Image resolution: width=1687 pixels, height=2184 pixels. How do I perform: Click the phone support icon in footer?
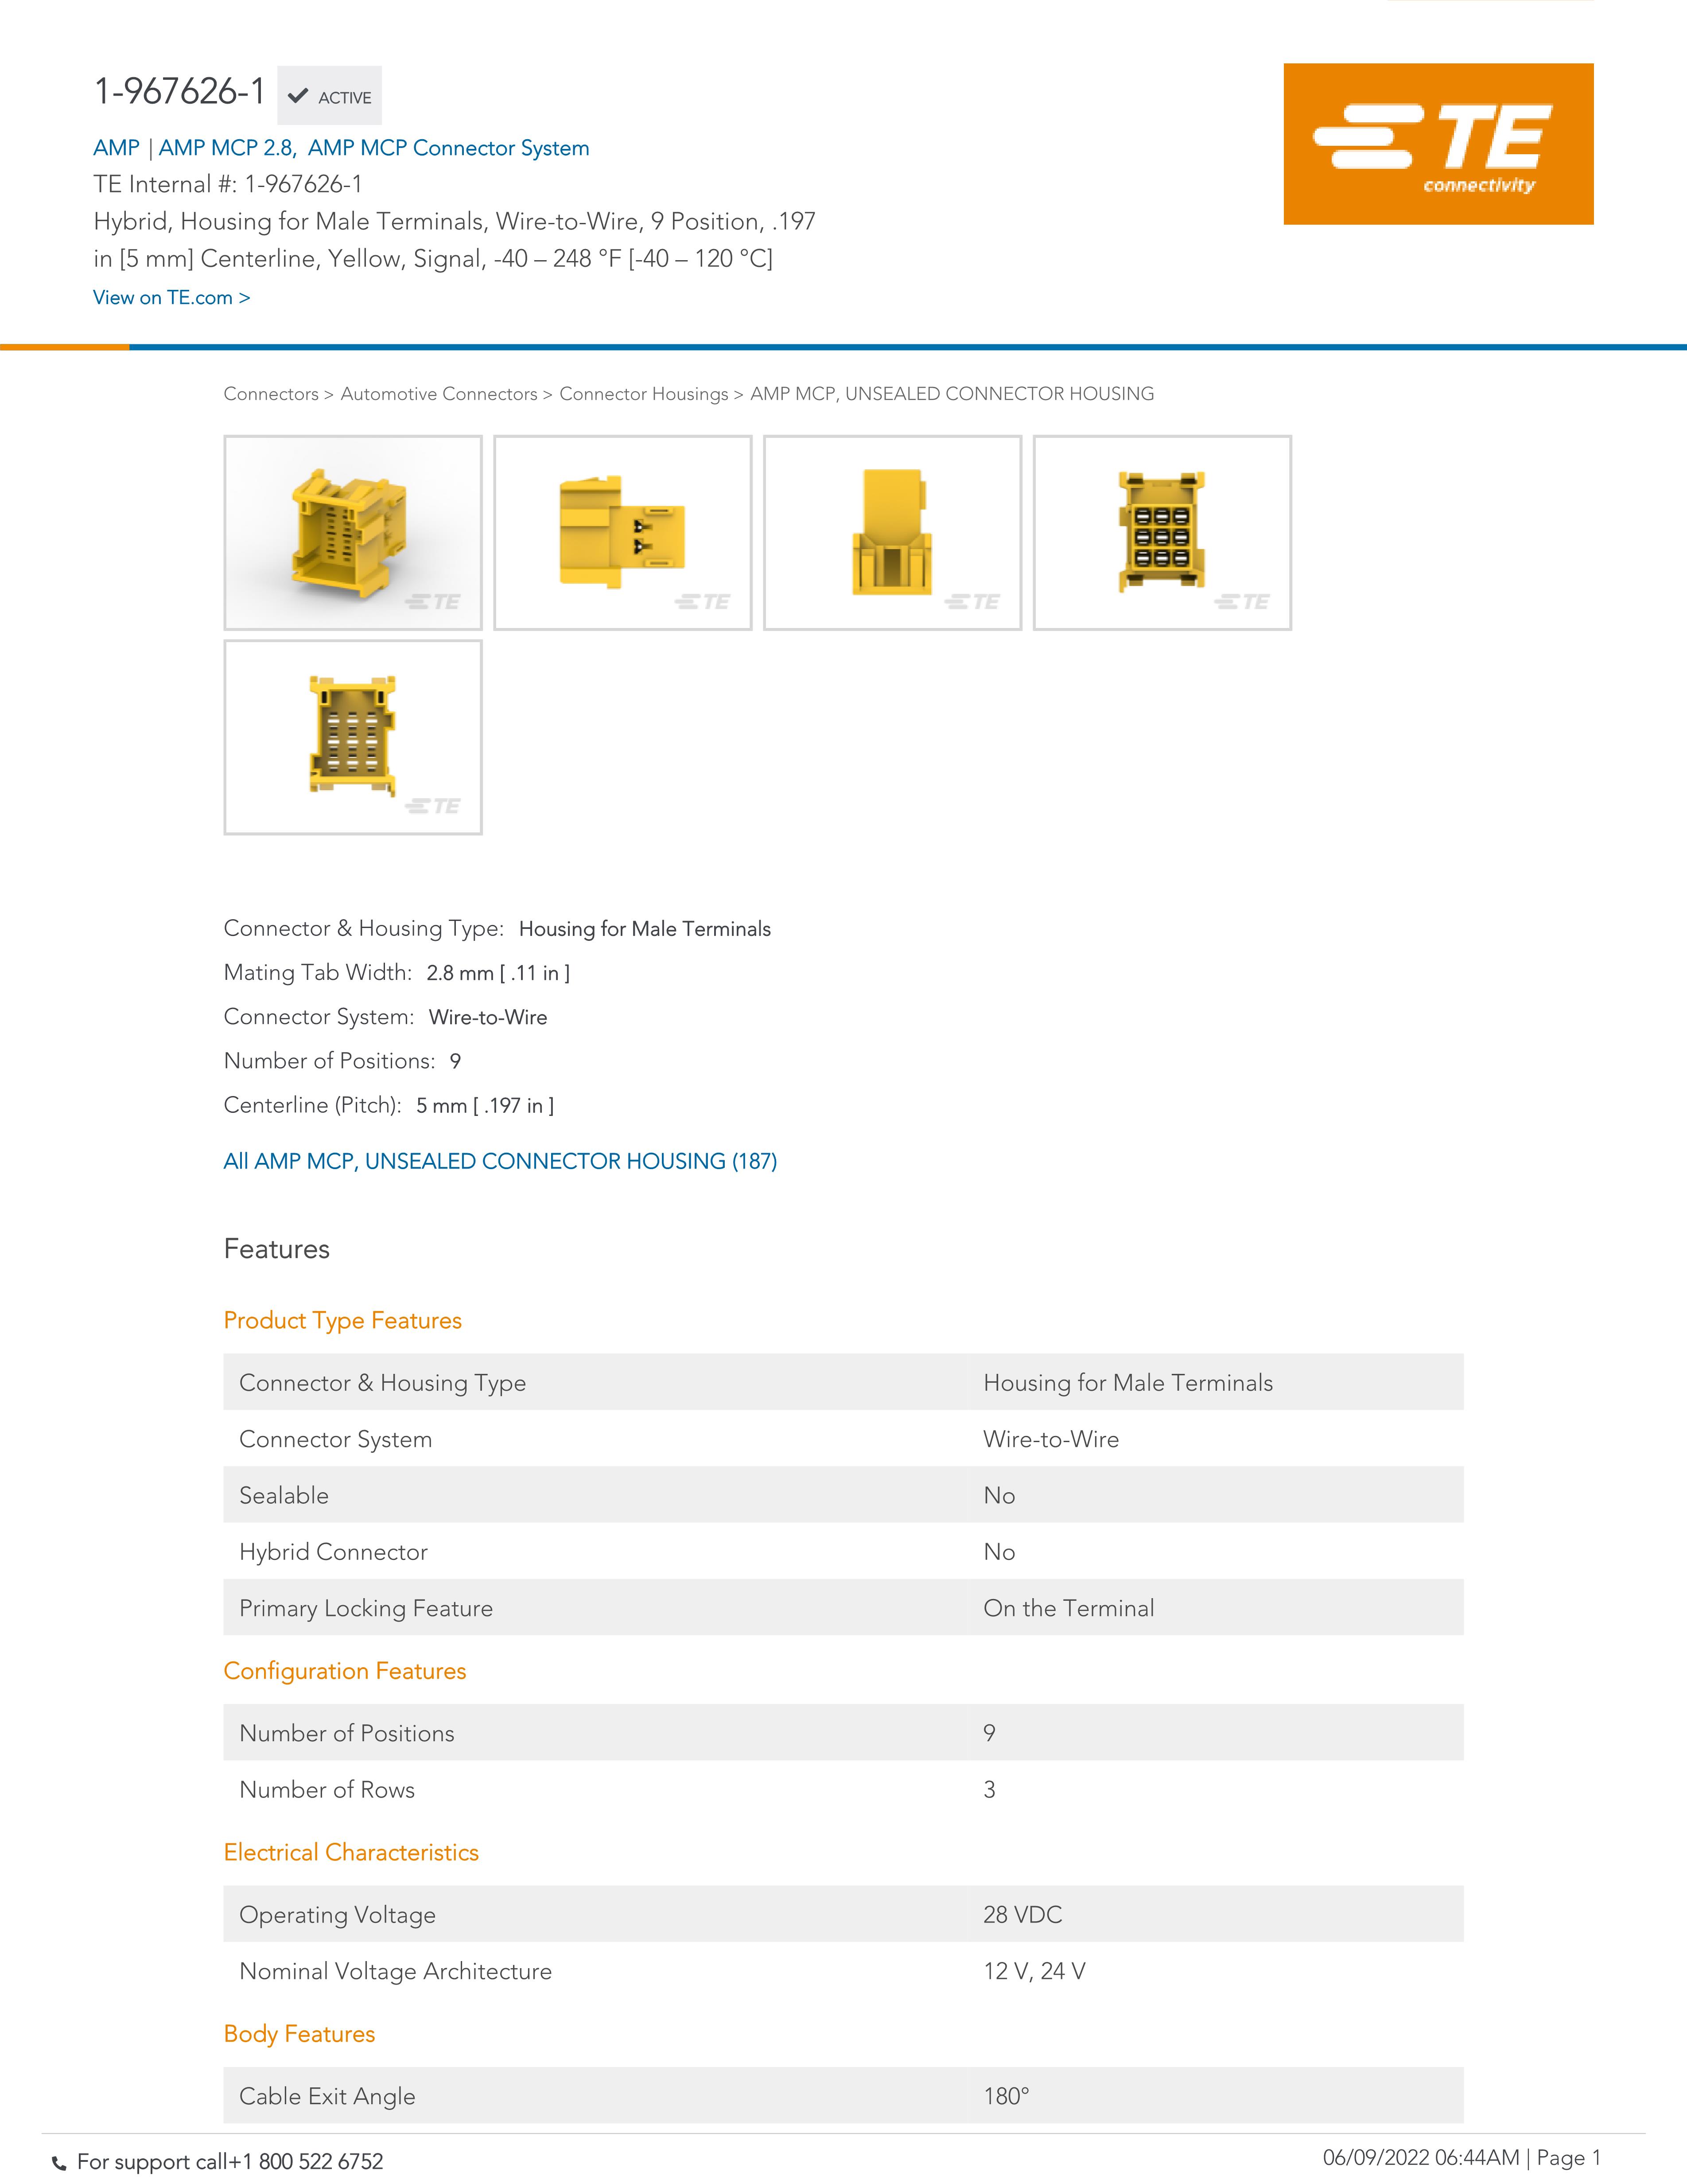click(x=59, y=2163)
